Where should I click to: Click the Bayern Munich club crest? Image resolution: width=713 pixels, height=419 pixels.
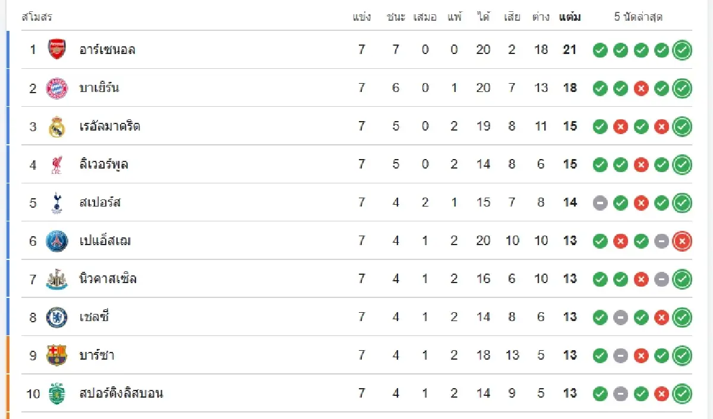(57, 88)
